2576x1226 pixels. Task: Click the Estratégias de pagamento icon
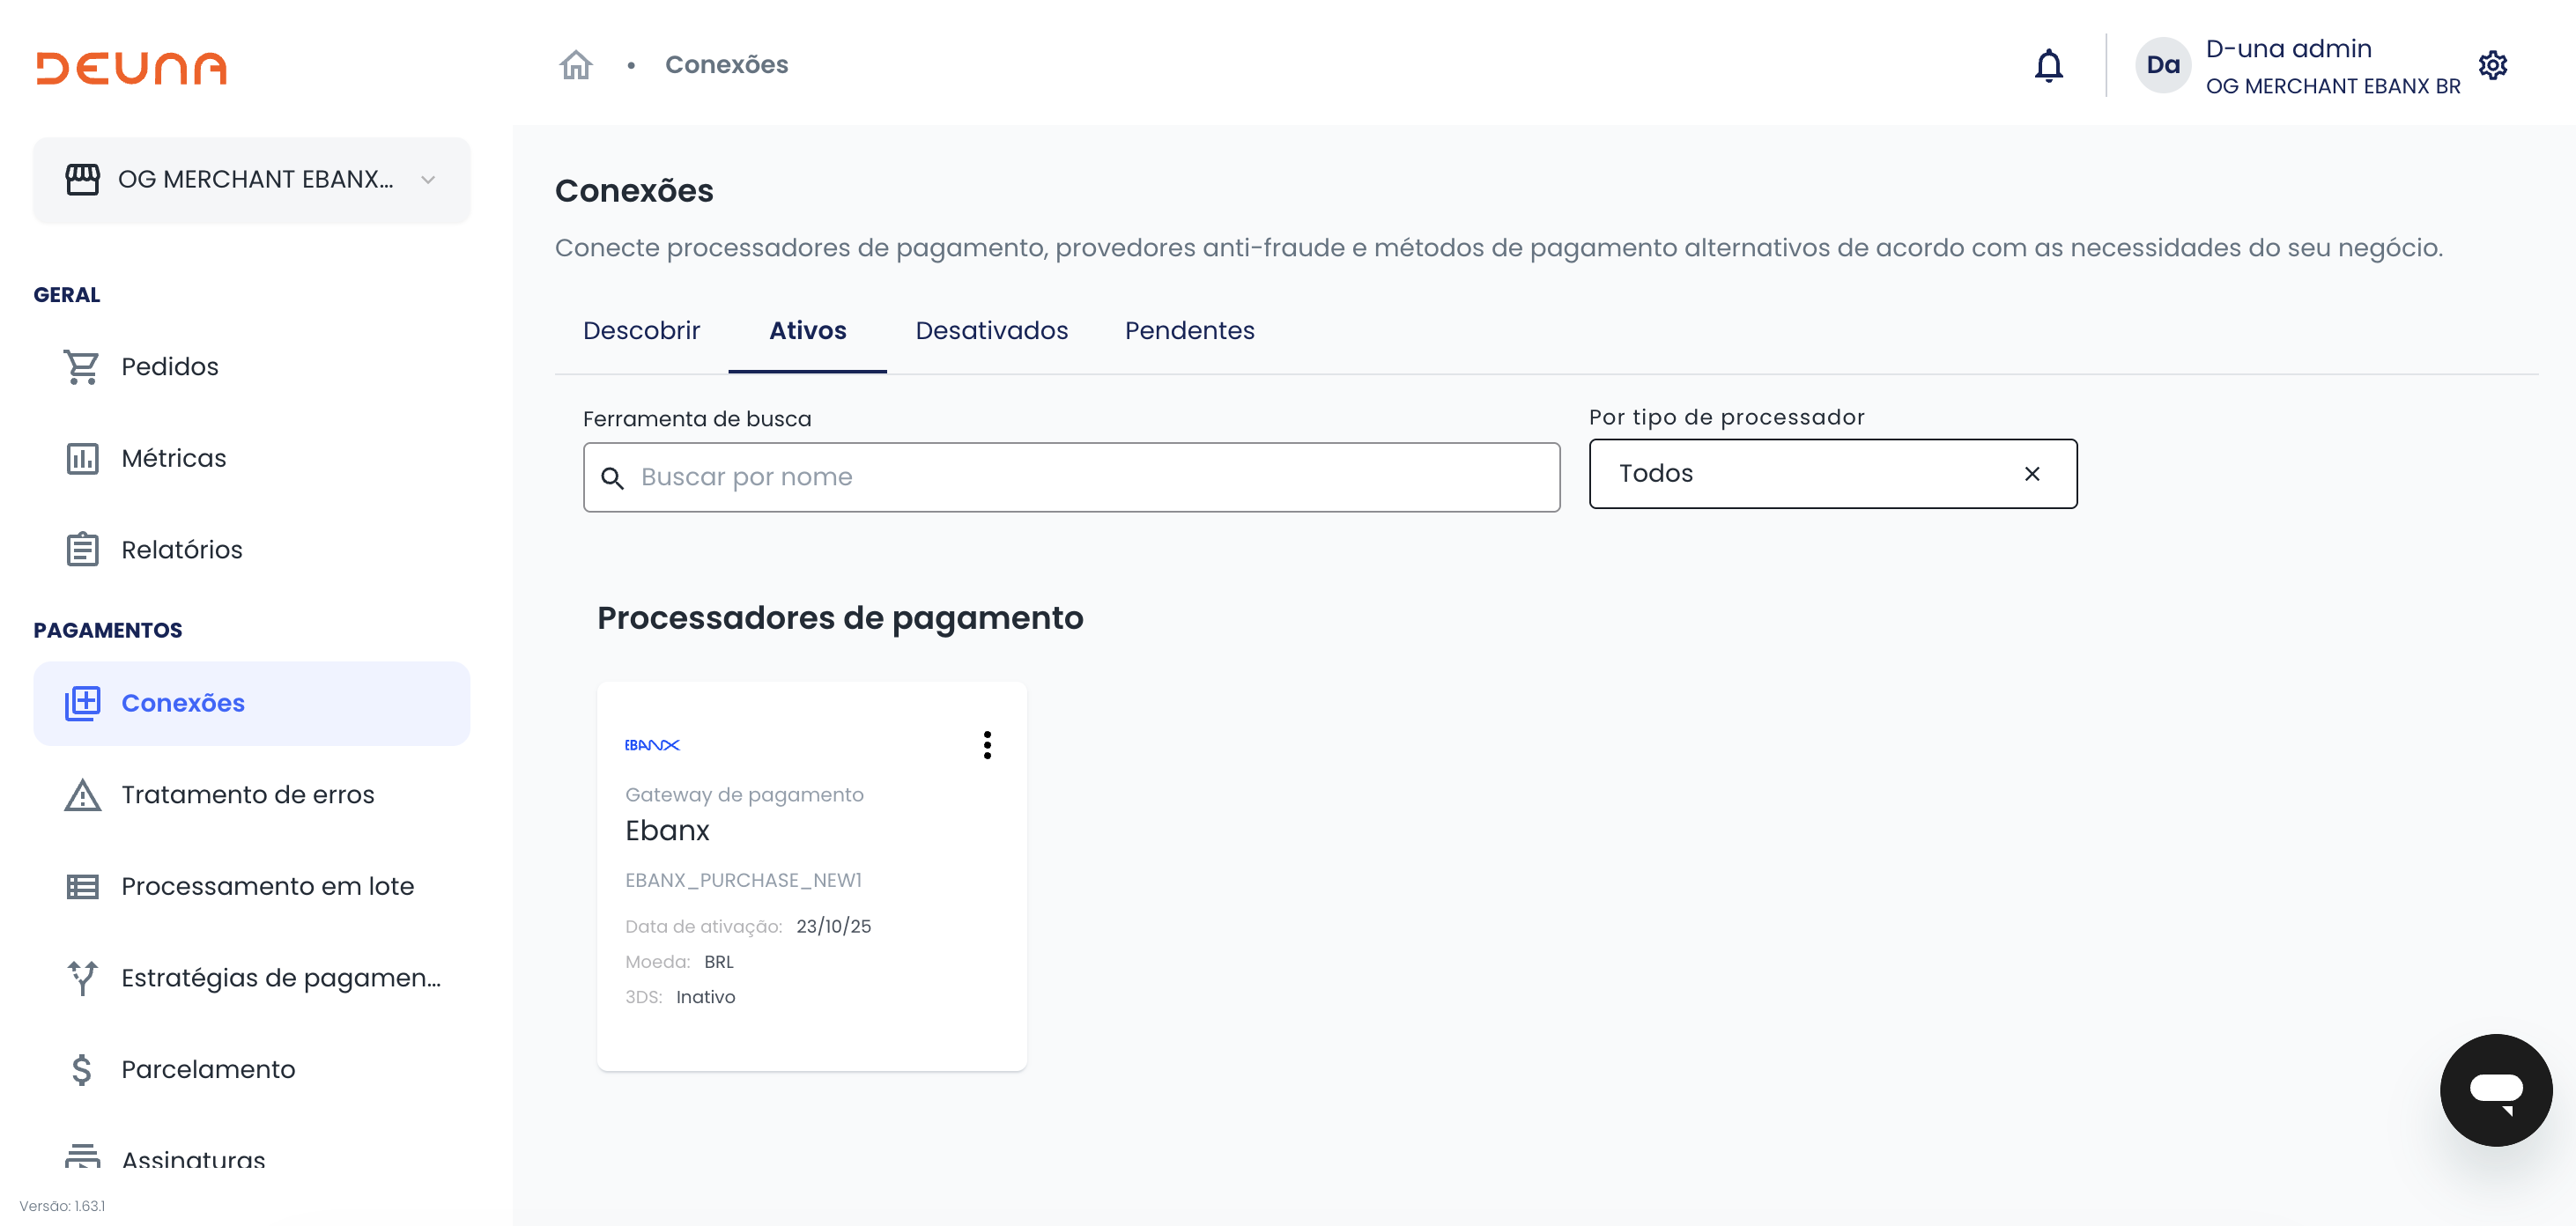(x=82, y=978)
